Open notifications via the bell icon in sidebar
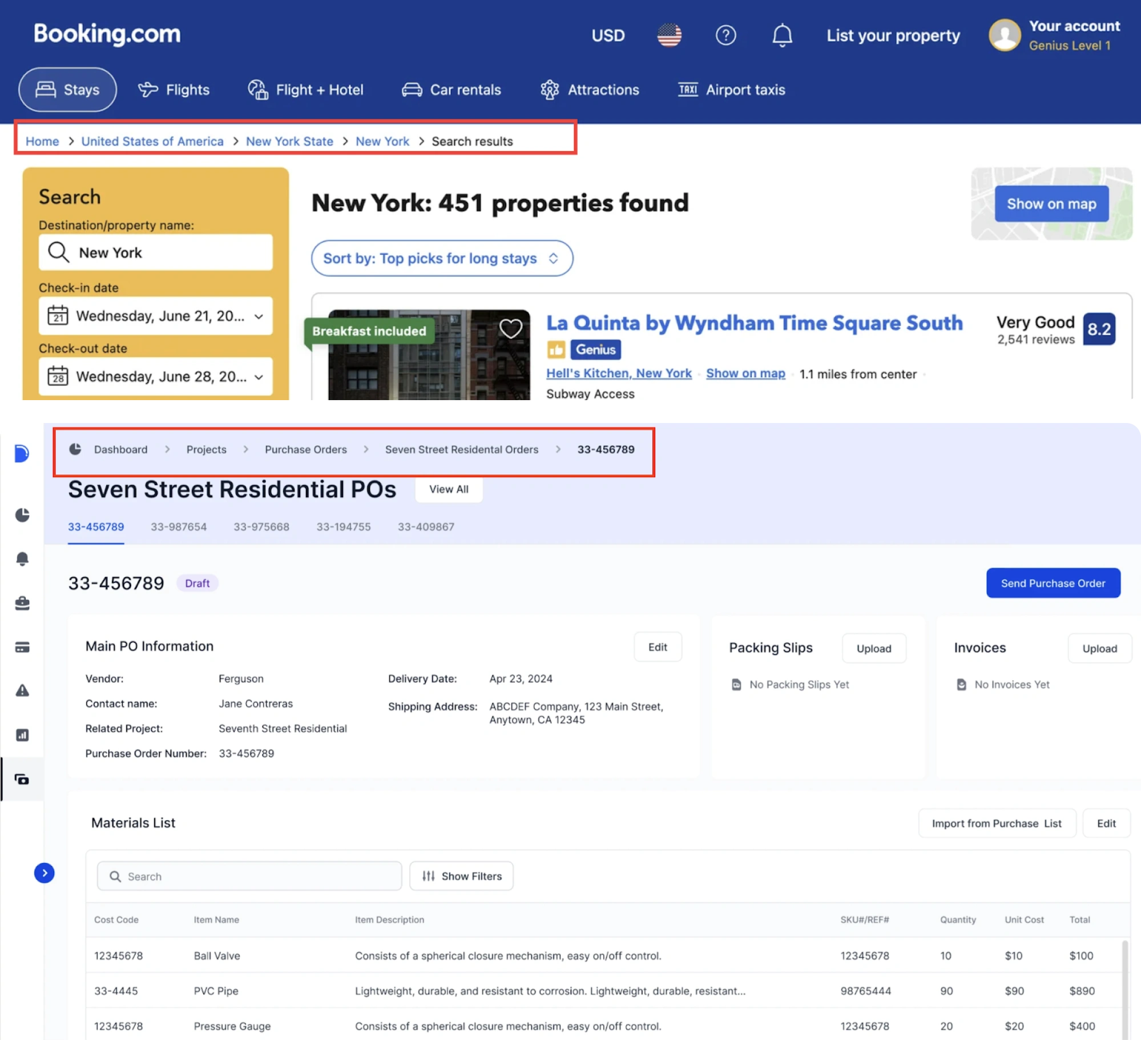This screenshot has width=1141, height=1040. click(x=22, y=559)
